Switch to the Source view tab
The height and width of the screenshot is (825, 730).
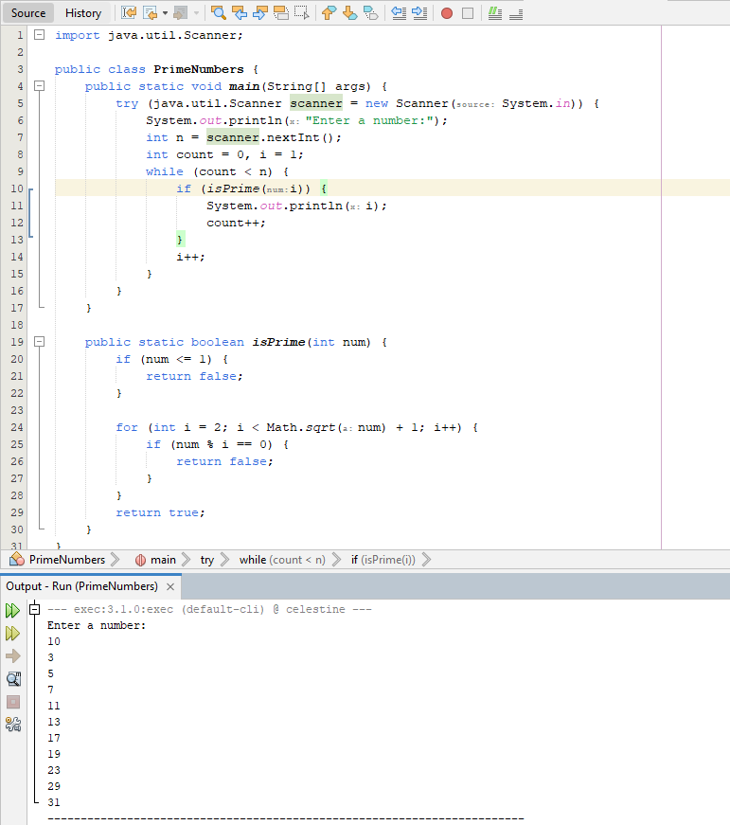(28, 12)
